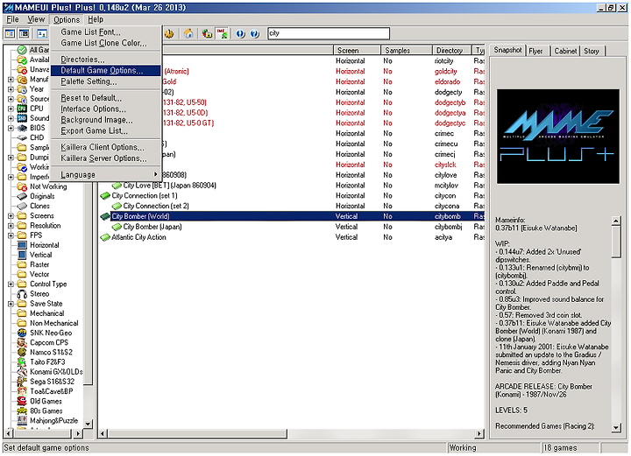The width and height of the screenshot is (631, 456).
Task: Toggle the screenshot pane toolbar icon
Action: point(25,34)
